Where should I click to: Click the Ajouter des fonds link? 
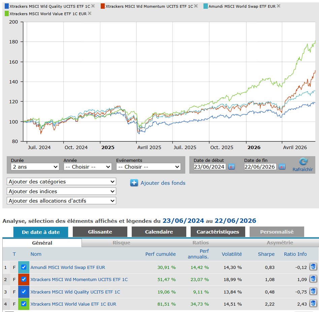coord(163,183)
